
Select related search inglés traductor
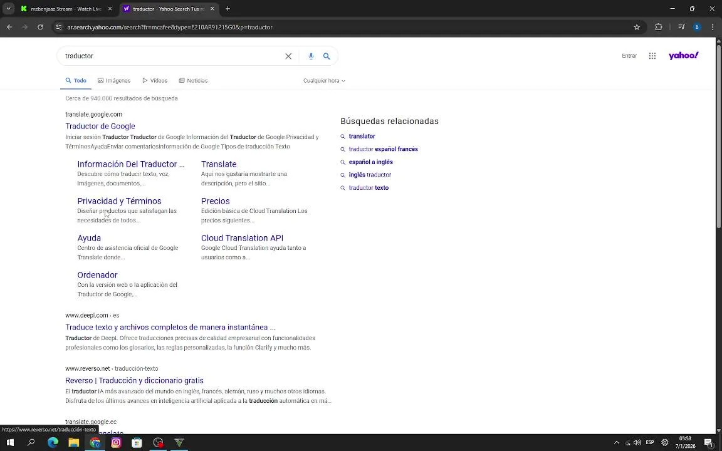370,175
